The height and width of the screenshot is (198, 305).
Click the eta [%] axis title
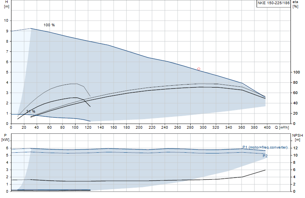[x=295, y=4]
